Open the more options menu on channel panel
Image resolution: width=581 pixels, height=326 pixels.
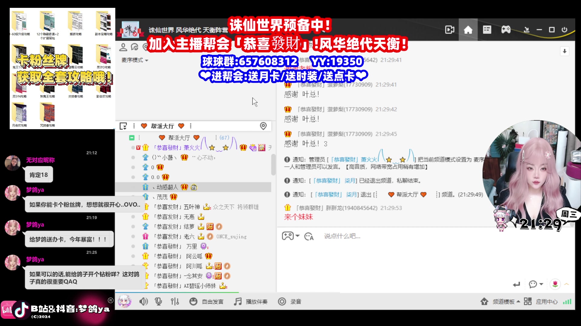pyautogui.click(x=191, y=126)
